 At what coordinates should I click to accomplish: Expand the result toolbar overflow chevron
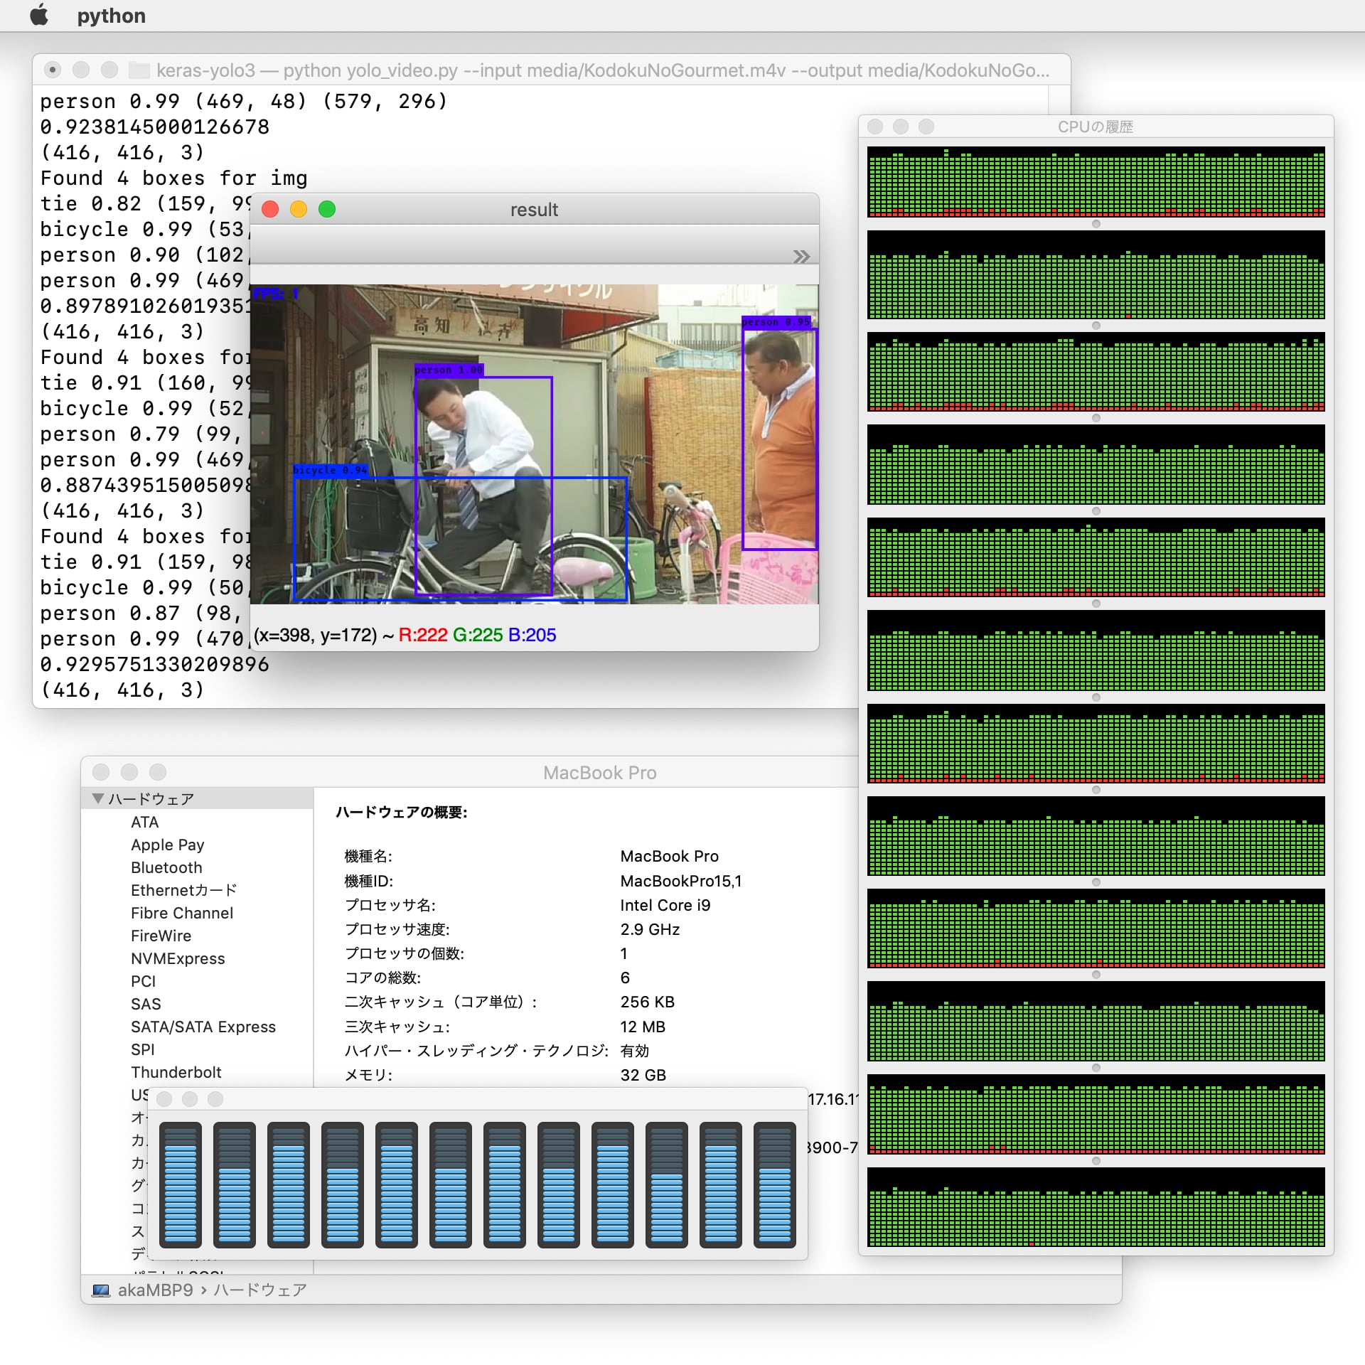(x=801, y=257)
